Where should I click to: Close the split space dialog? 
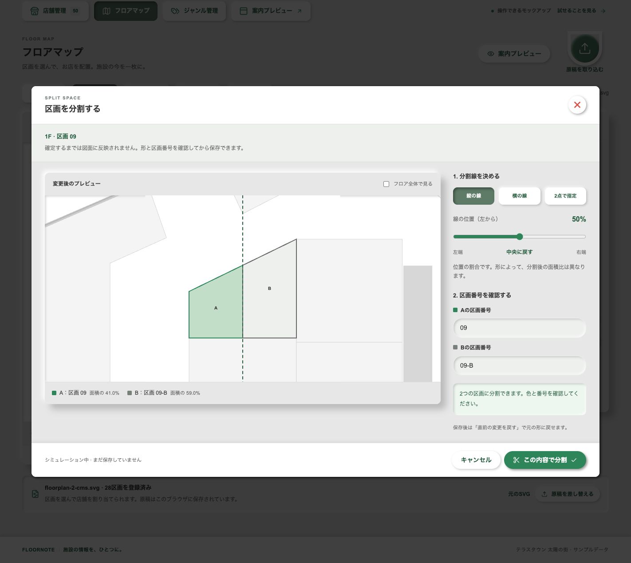[x=577, y=105]
